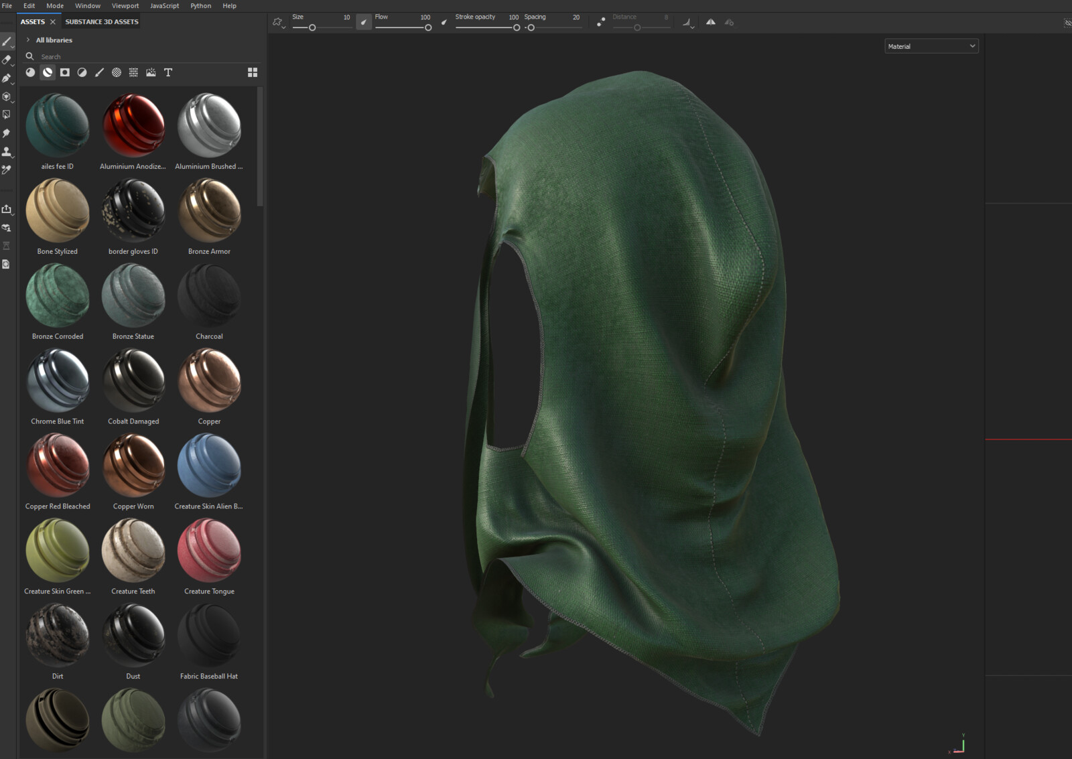Select the Polygon Fill cube tool
1072x759 pixels.
click(7, 96)
